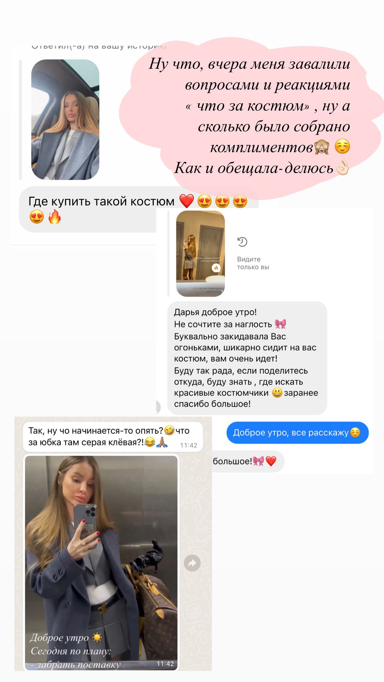Tap the grinning emoji before 'заранее'
Viewport: 384px width, 682px height.
click(x=277, y=393)
